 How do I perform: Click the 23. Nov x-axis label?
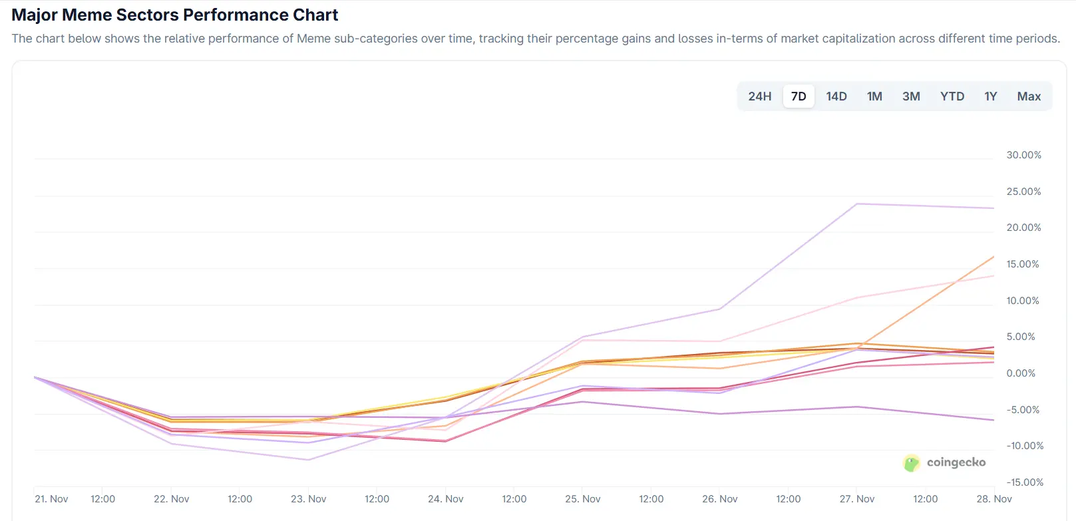point(308,499)
